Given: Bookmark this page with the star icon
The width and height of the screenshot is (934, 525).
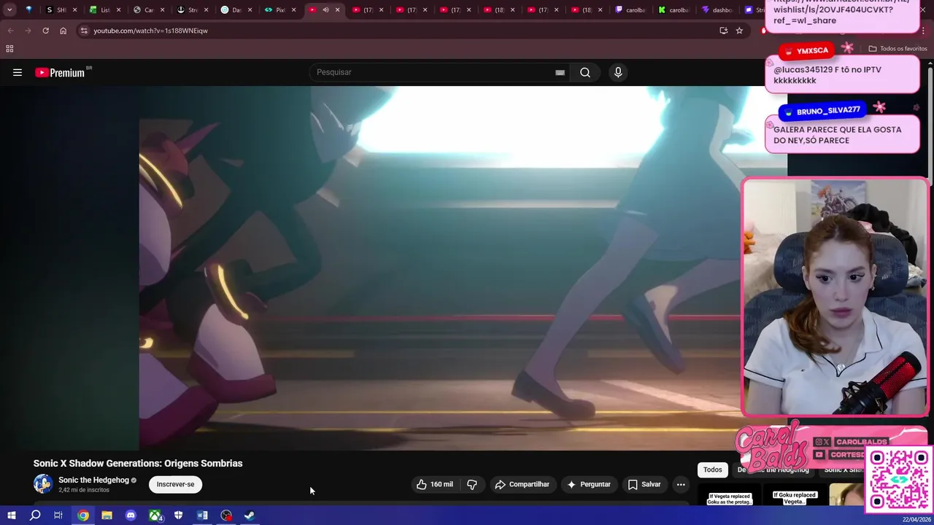Looking at the screenshot, I should [739, 31].
